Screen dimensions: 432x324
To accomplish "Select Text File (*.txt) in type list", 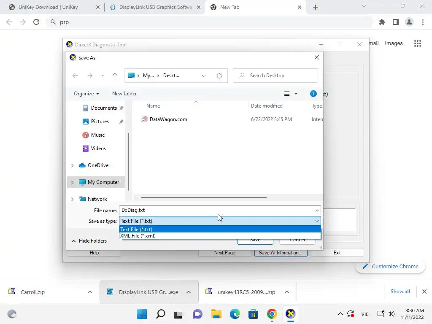I will pyautogui.click(x=220, y=229).
